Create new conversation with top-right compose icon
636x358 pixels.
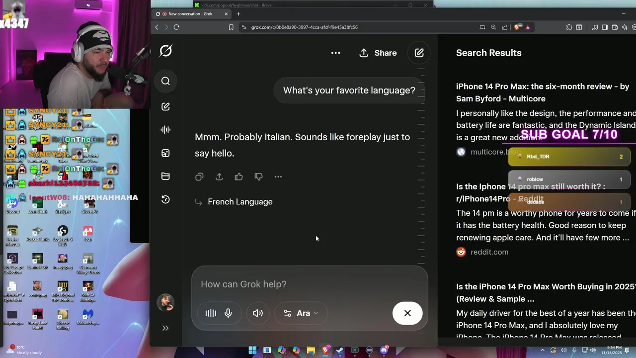point(419,53)
